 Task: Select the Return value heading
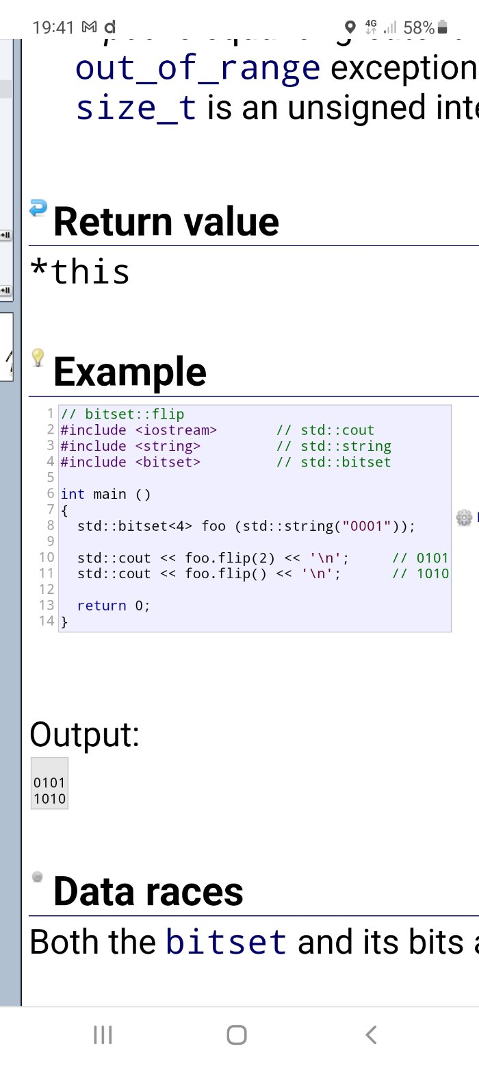tap(166, 222)
